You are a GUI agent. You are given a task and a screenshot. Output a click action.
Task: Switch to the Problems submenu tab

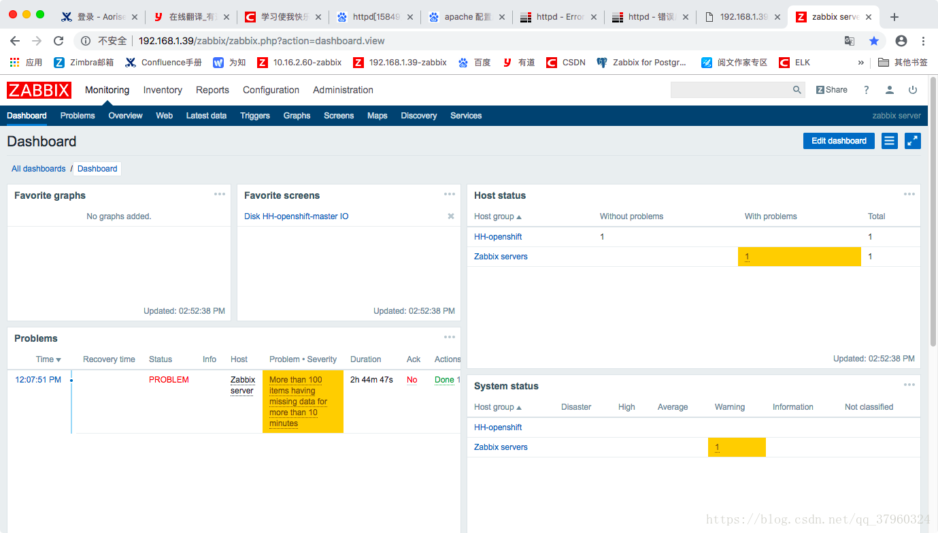pos(78,116)
